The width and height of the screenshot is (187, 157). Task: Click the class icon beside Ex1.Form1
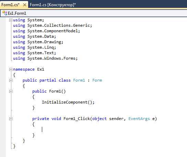point(5,13)
